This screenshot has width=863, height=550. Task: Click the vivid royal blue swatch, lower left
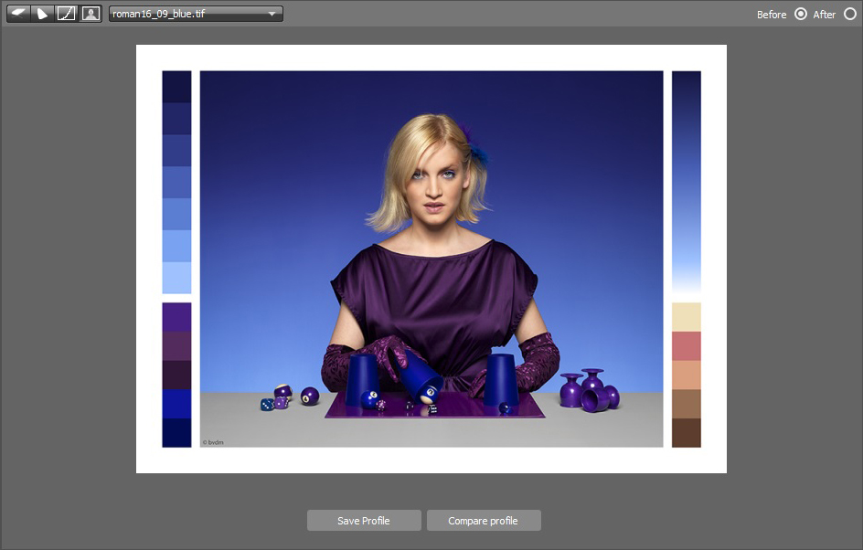[176, 404]
